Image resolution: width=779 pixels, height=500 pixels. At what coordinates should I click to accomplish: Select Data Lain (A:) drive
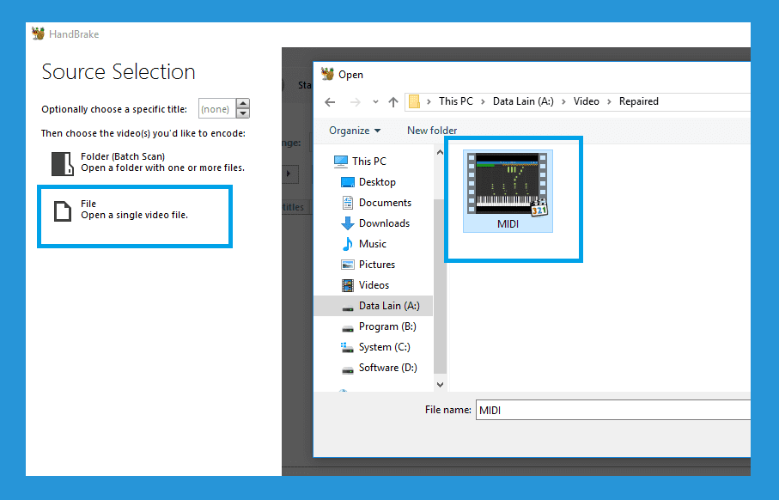pyautogui.click(x=374, y=306)
